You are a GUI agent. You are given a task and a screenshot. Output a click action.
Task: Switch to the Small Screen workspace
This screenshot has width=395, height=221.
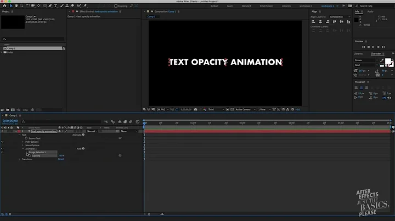click(266, 6)
